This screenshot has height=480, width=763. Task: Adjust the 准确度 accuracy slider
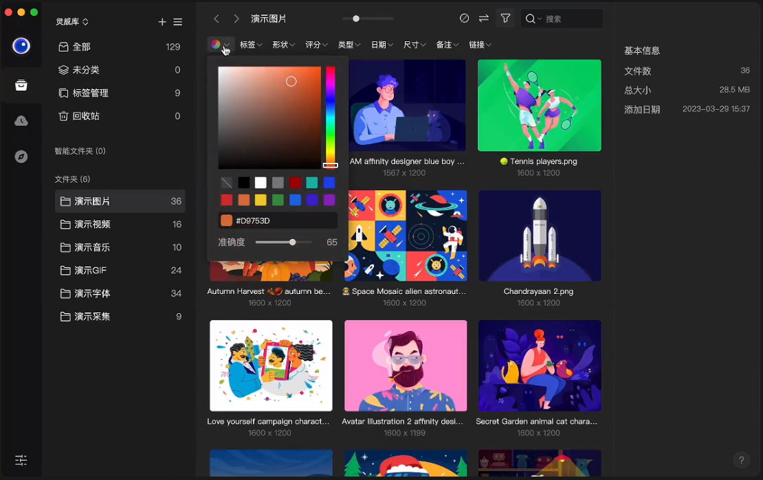[x=284, y=242]
